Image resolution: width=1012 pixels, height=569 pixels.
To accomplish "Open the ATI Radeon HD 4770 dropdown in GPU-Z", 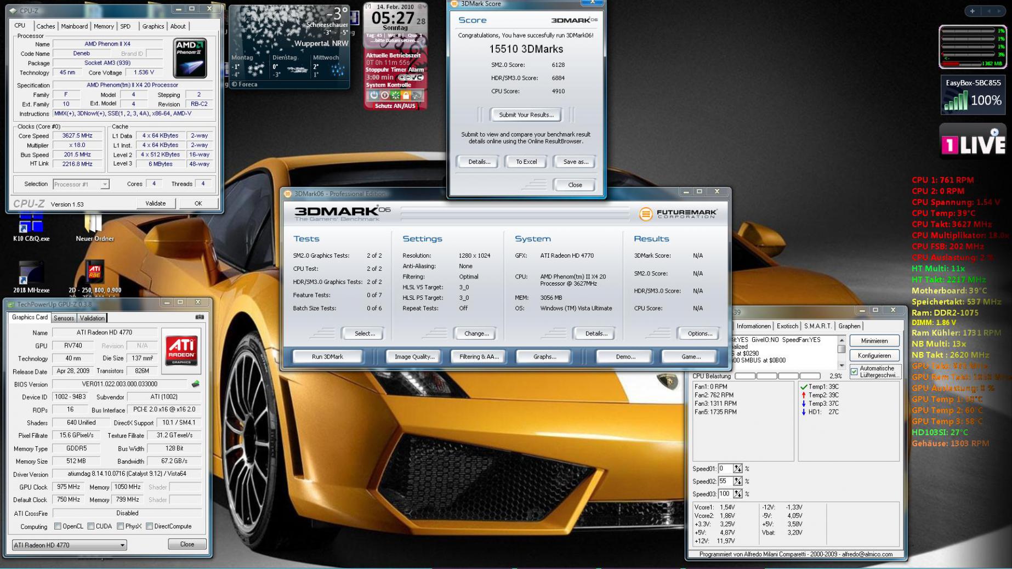I will pyautogui.click(x=70, y=545).
